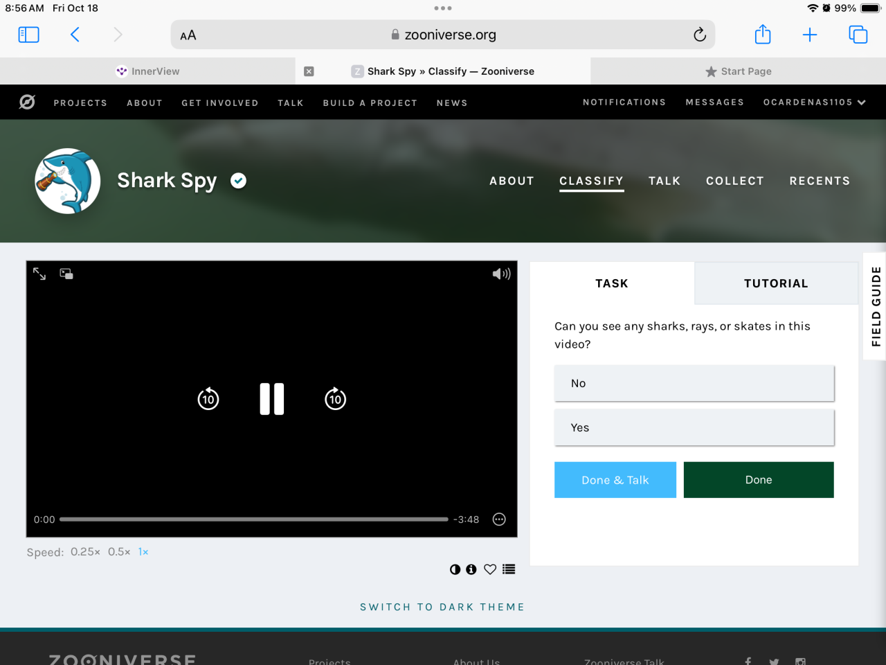Viewport: 886px width, 665px height.
Task: Open the Tutorial tab
Action: click(x=776, y=283)
